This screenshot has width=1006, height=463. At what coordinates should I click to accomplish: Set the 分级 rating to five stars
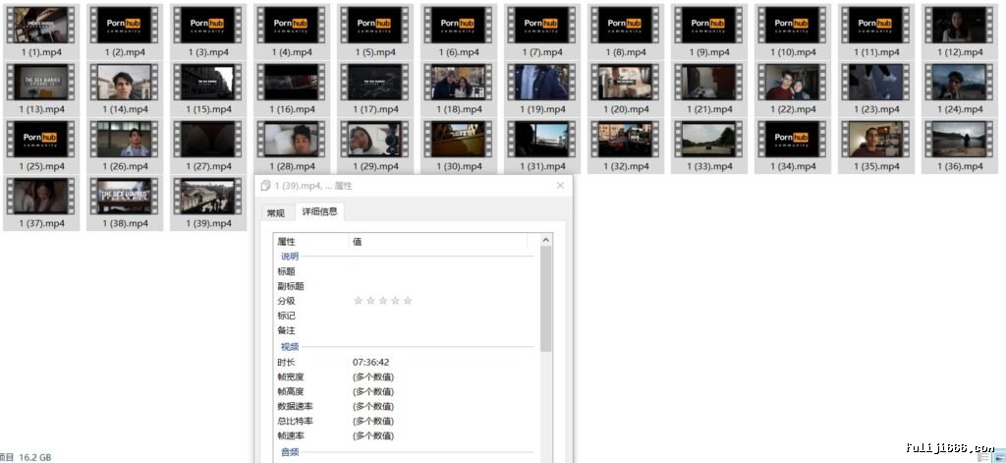click(408, 301)
